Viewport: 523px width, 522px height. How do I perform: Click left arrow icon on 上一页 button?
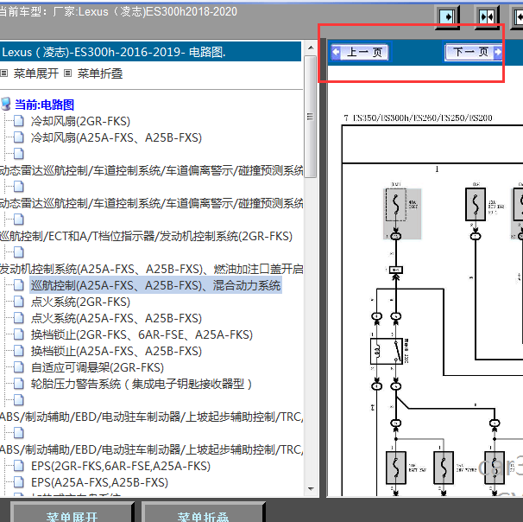(x=336, y=52)
